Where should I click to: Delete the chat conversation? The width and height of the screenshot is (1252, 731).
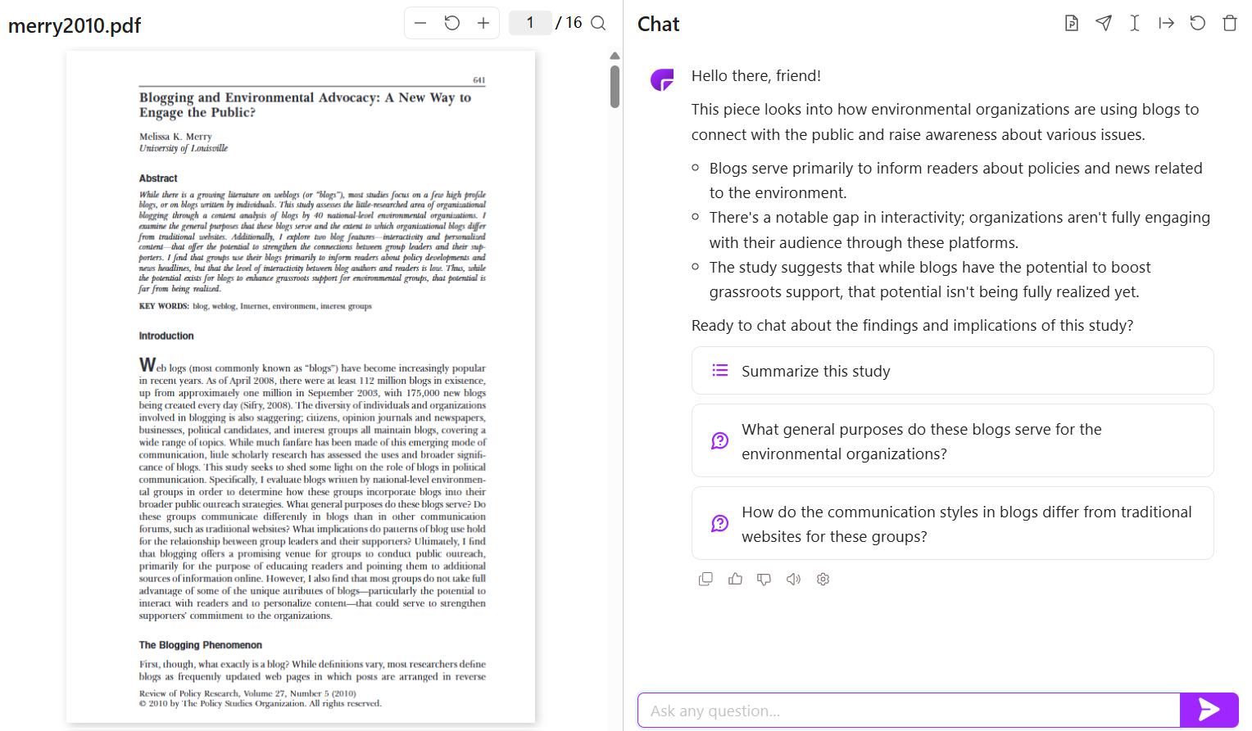tap(1230, 23)
